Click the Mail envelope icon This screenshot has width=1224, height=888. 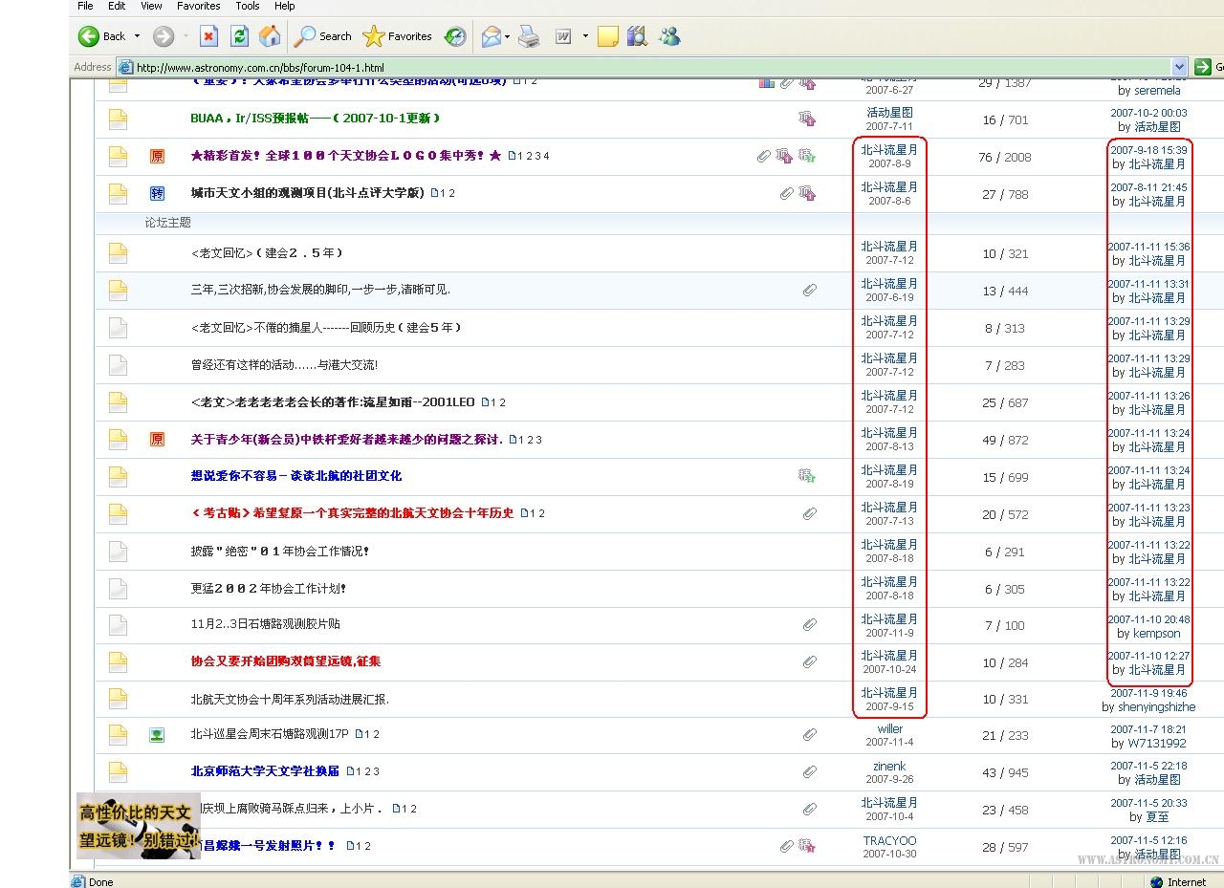point(491,36)
